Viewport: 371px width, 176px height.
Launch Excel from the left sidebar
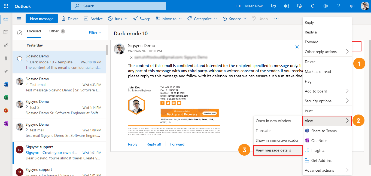tap(6, 97)
